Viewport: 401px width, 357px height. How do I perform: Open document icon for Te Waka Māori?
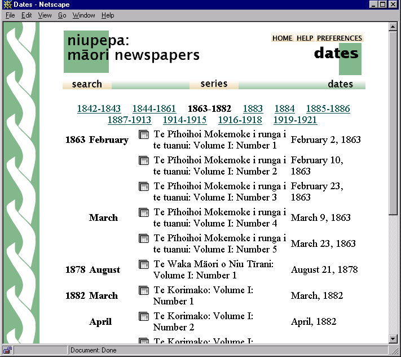click(144, 264)
